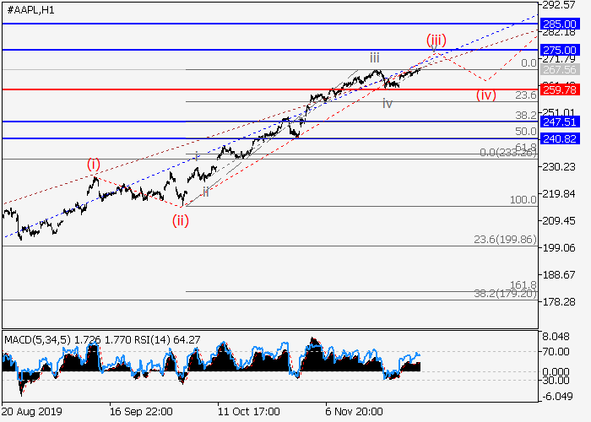Screen dimensions: 591x422
Task: Click Fibonacci label 38.2(179.20)
Action: coord(505,294)
